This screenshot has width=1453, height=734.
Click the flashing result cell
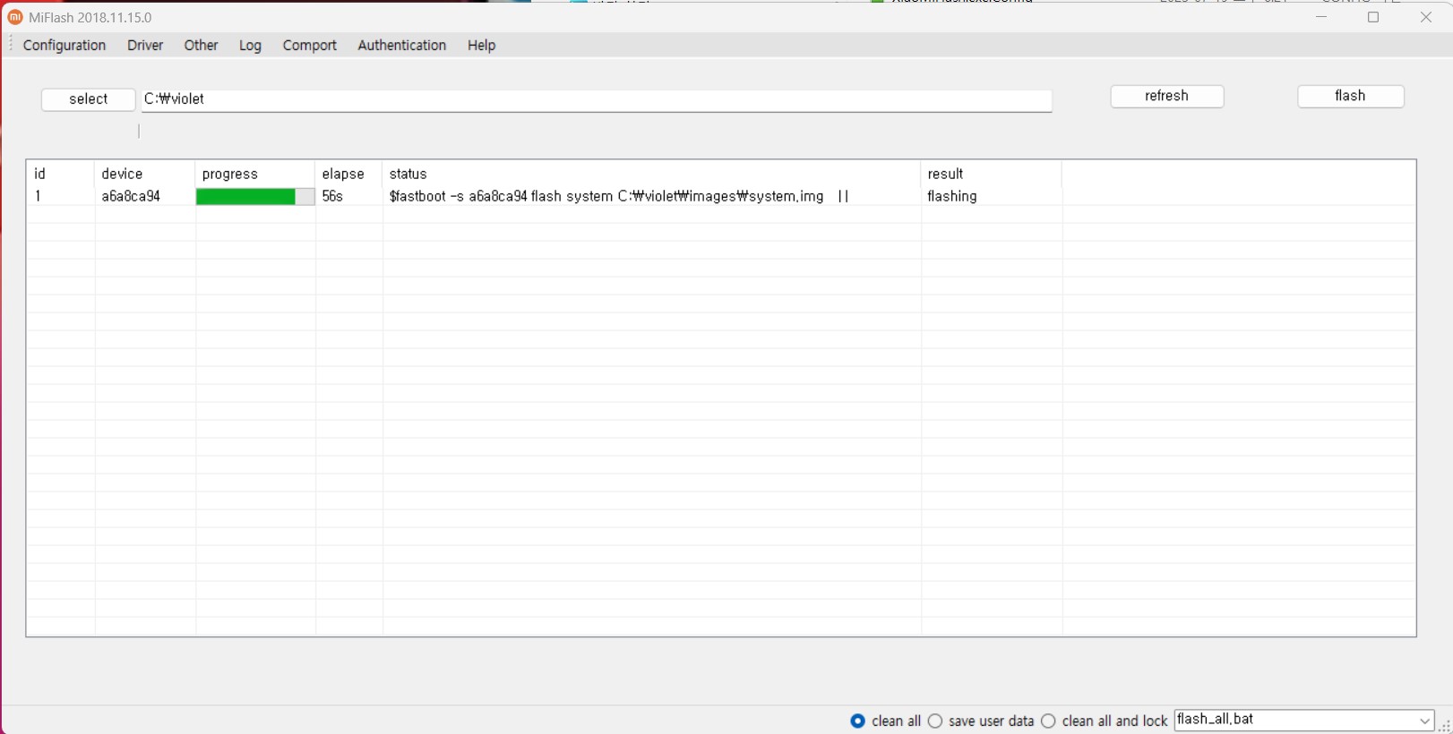pyautogui.click(x=952, y=196)
